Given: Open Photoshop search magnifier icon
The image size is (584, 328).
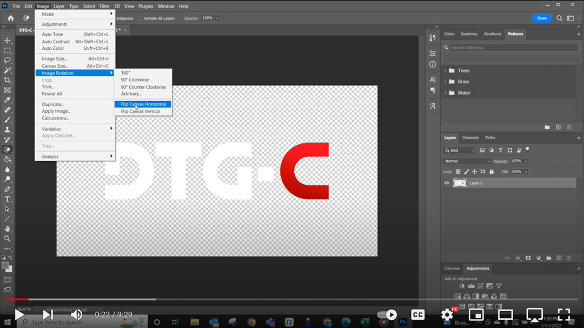Looking at the screenshot, I should [x=560, y=18].
